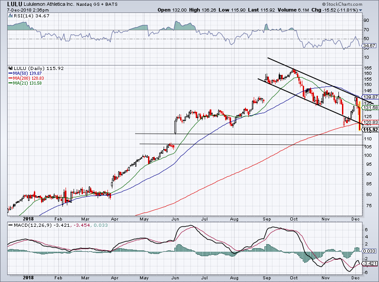
Task: Click the Lululemon Athletica Inc. company name
Action: pyautogui.click(x=49, y=4)
